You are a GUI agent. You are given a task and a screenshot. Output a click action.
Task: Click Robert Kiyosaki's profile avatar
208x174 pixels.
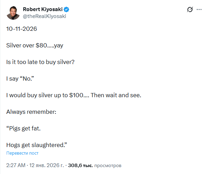pos(13,12)
